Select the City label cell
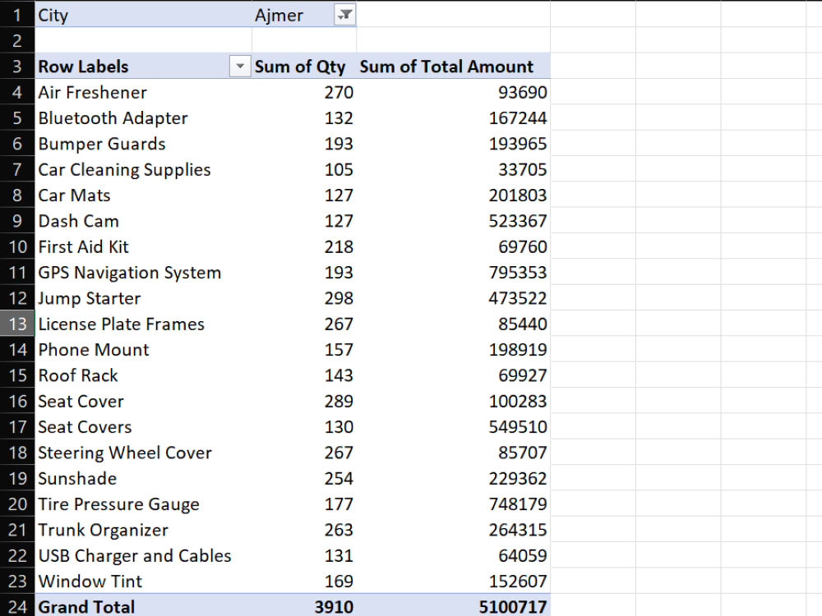The image size is (822, 616). click(143, 15)
